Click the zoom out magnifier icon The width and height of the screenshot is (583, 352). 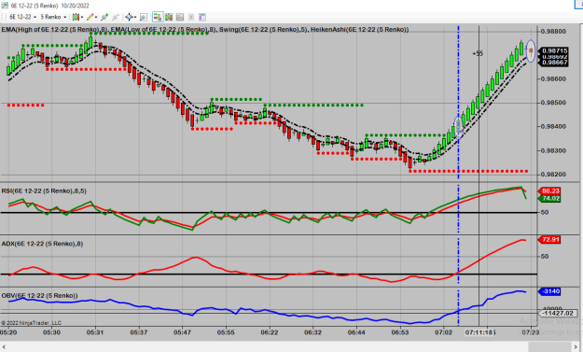click(x=116, y=17)
